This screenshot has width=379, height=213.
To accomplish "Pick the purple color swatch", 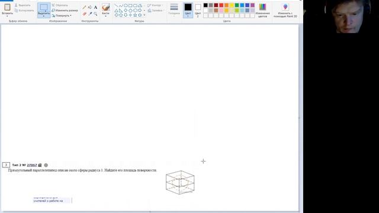I will coord(253,5).
